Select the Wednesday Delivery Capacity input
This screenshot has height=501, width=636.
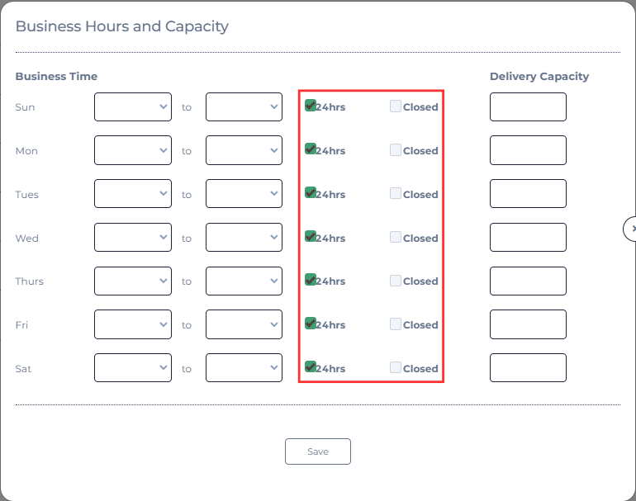pos(528,237)
